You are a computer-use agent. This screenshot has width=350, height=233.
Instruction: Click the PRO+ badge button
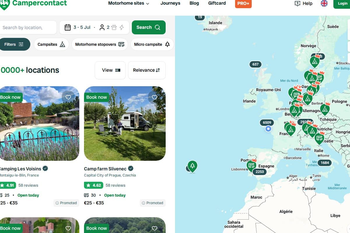[243, 3]
